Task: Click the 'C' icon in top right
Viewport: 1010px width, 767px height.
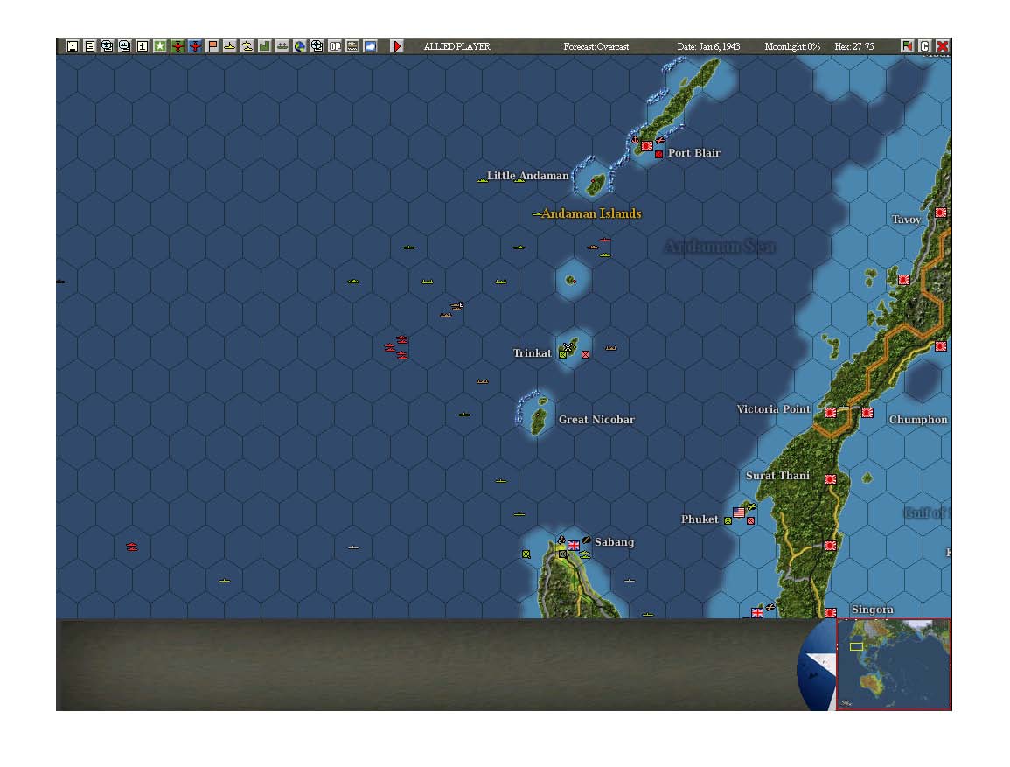Action: tap(924, 46)
